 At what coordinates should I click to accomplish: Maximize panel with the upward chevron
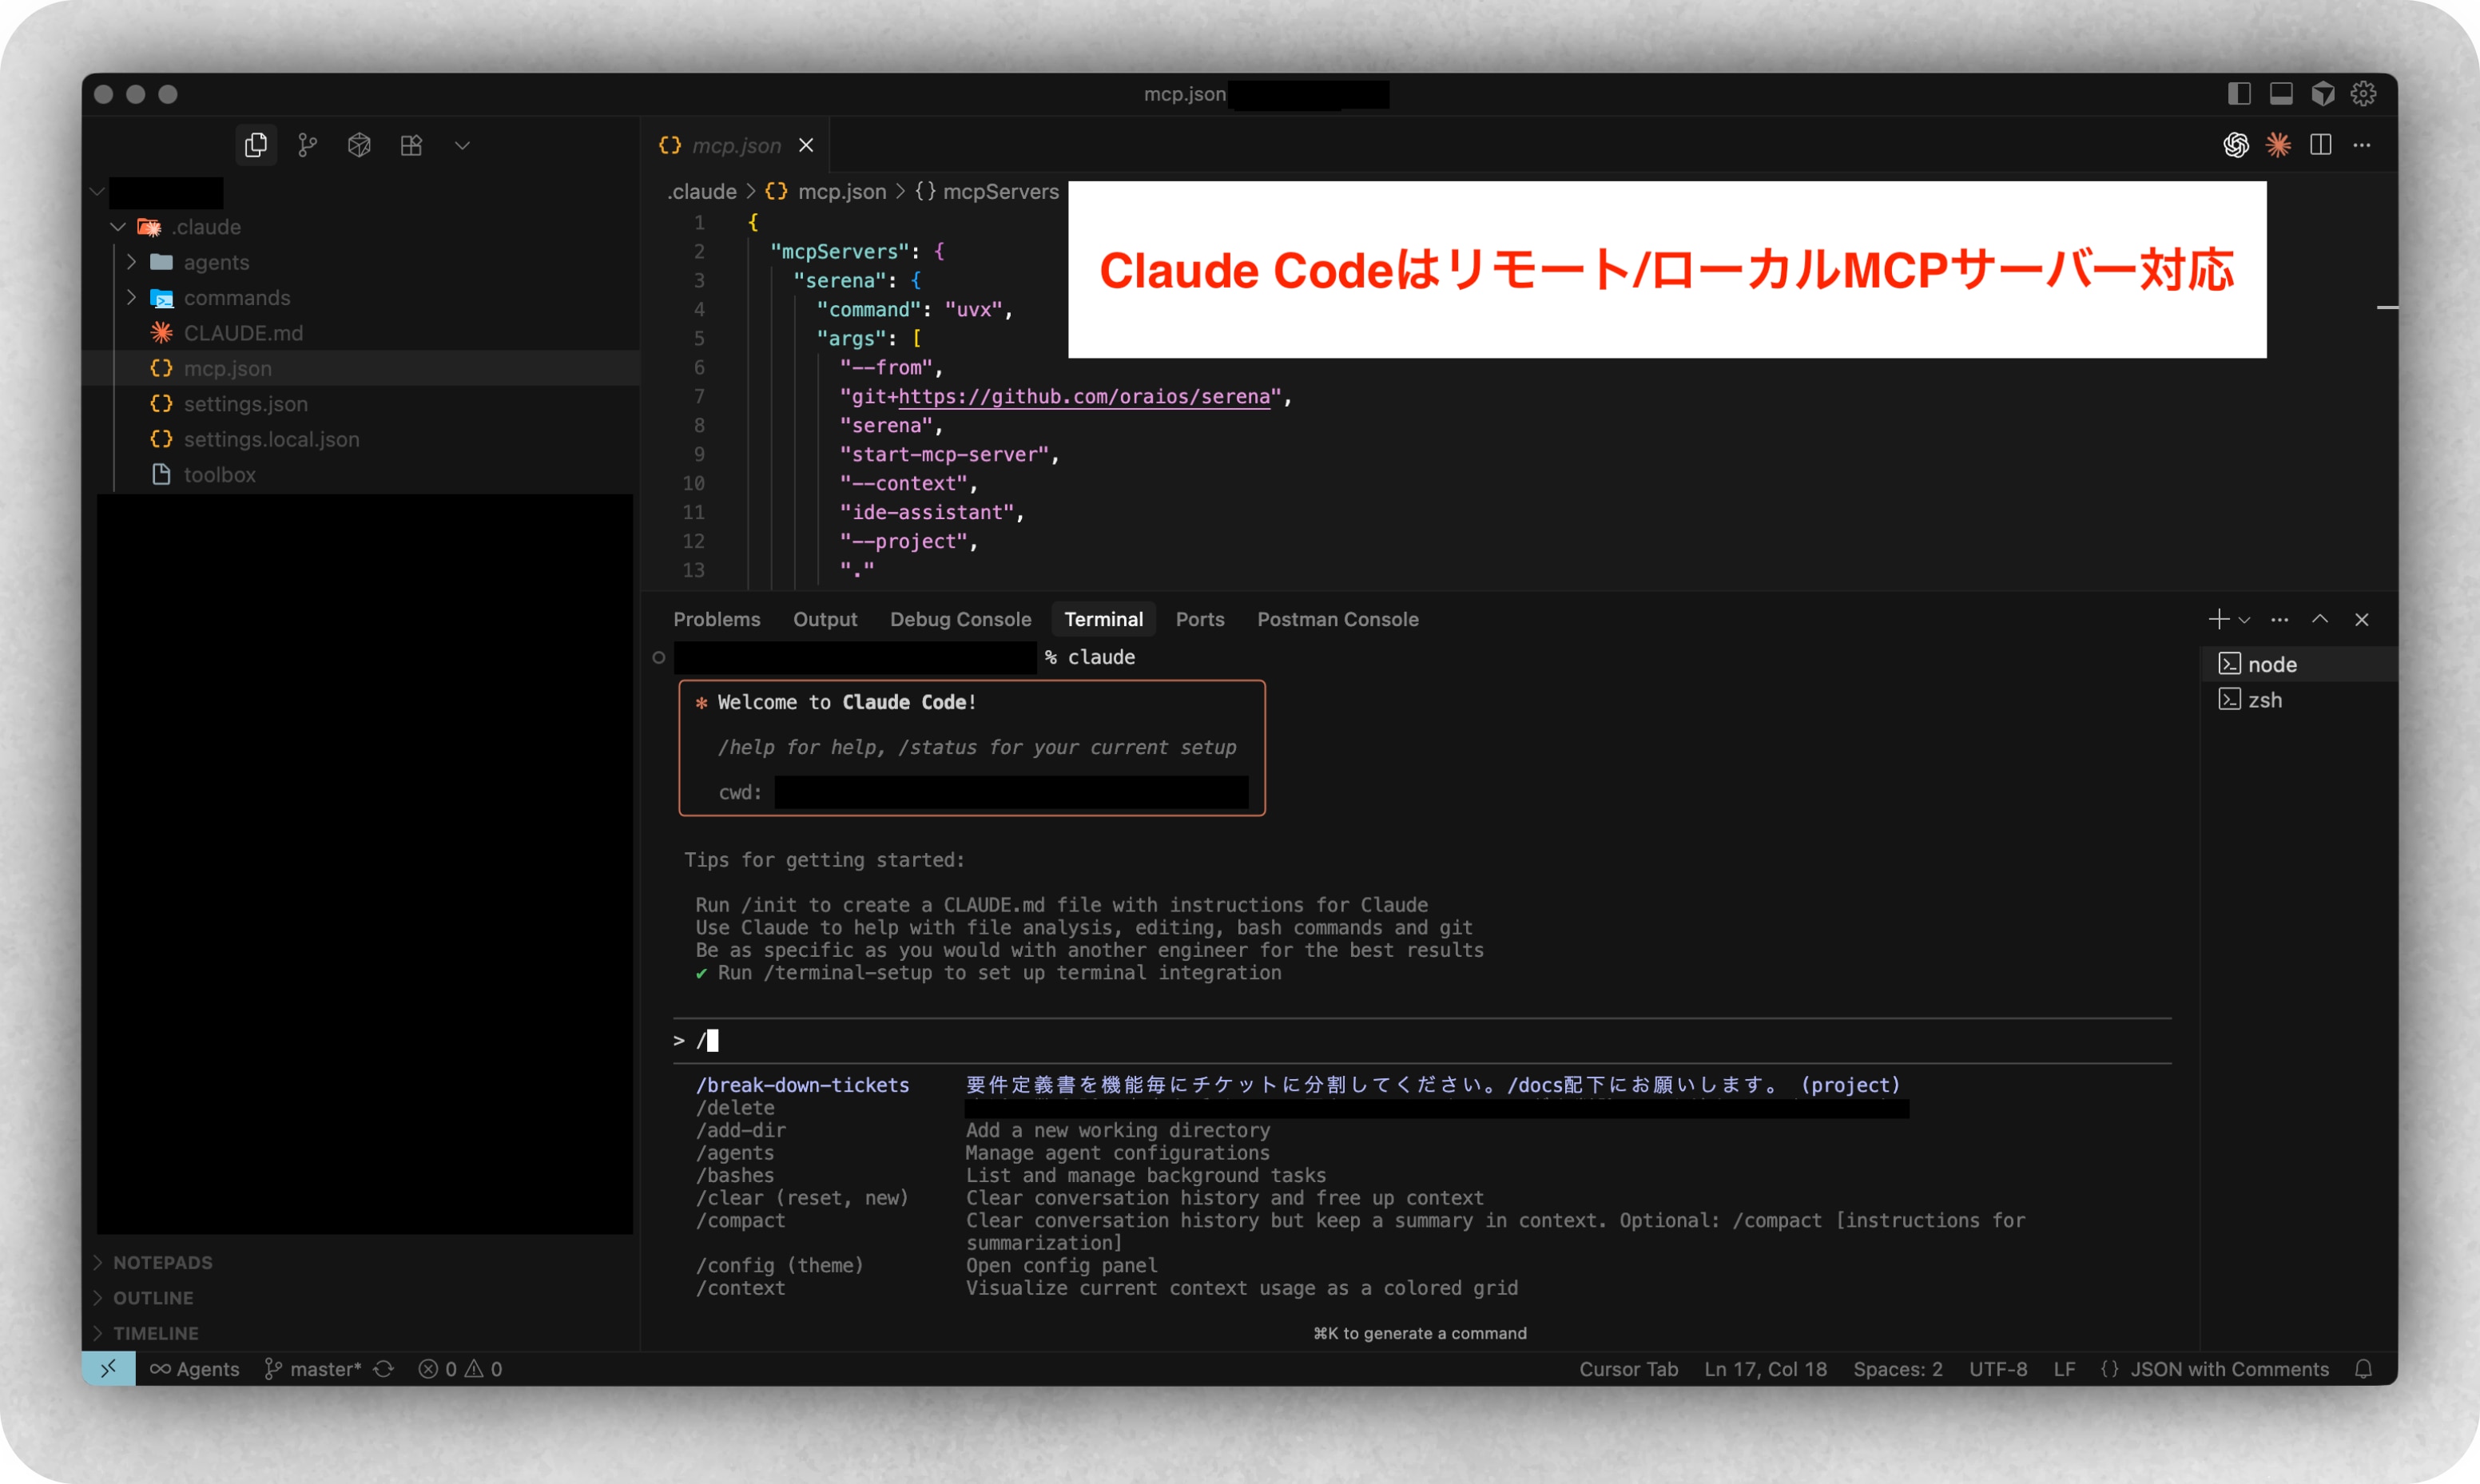point(2320,620)
